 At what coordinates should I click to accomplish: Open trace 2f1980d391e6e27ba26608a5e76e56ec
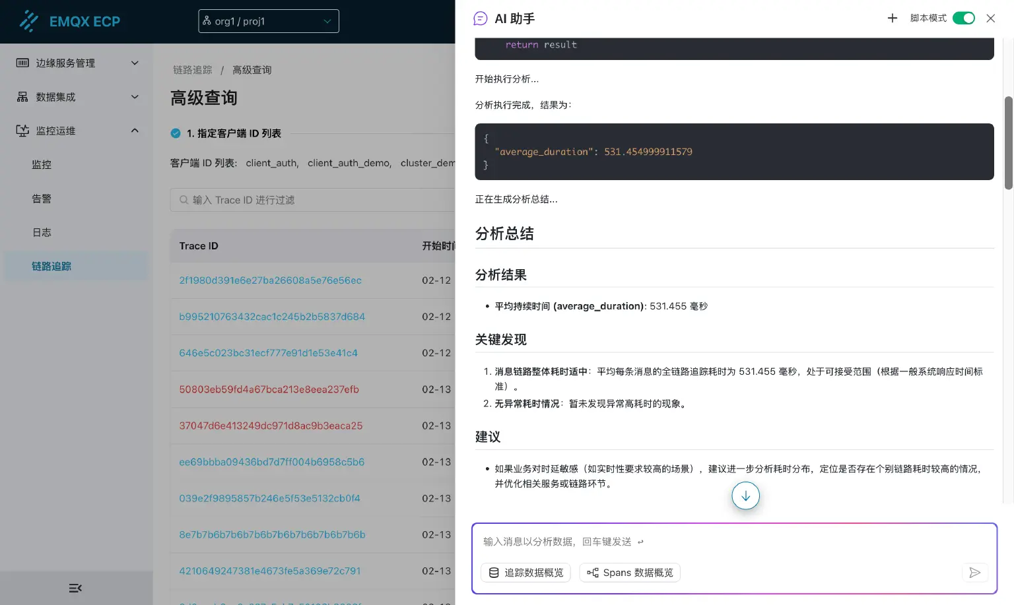pos(271,280)
